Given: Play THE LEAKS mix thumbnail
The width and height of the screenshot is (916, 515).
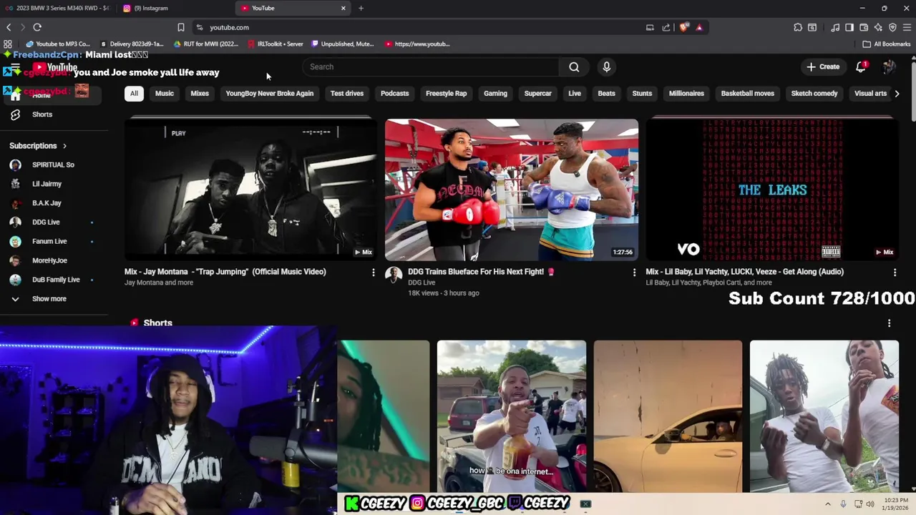Looking at the screenshot, I should (x=772, y=190).
